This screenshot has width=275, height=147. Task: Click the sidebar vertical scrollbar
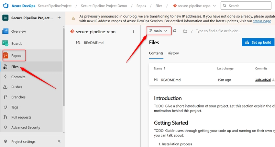(64, 67)
